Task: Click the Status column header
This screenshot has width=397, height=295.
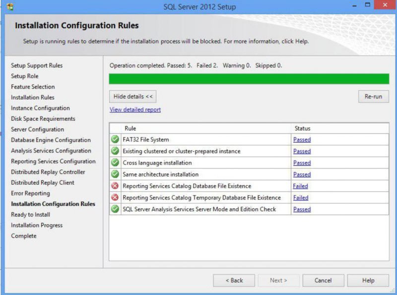Action: [x=340, y=128]
